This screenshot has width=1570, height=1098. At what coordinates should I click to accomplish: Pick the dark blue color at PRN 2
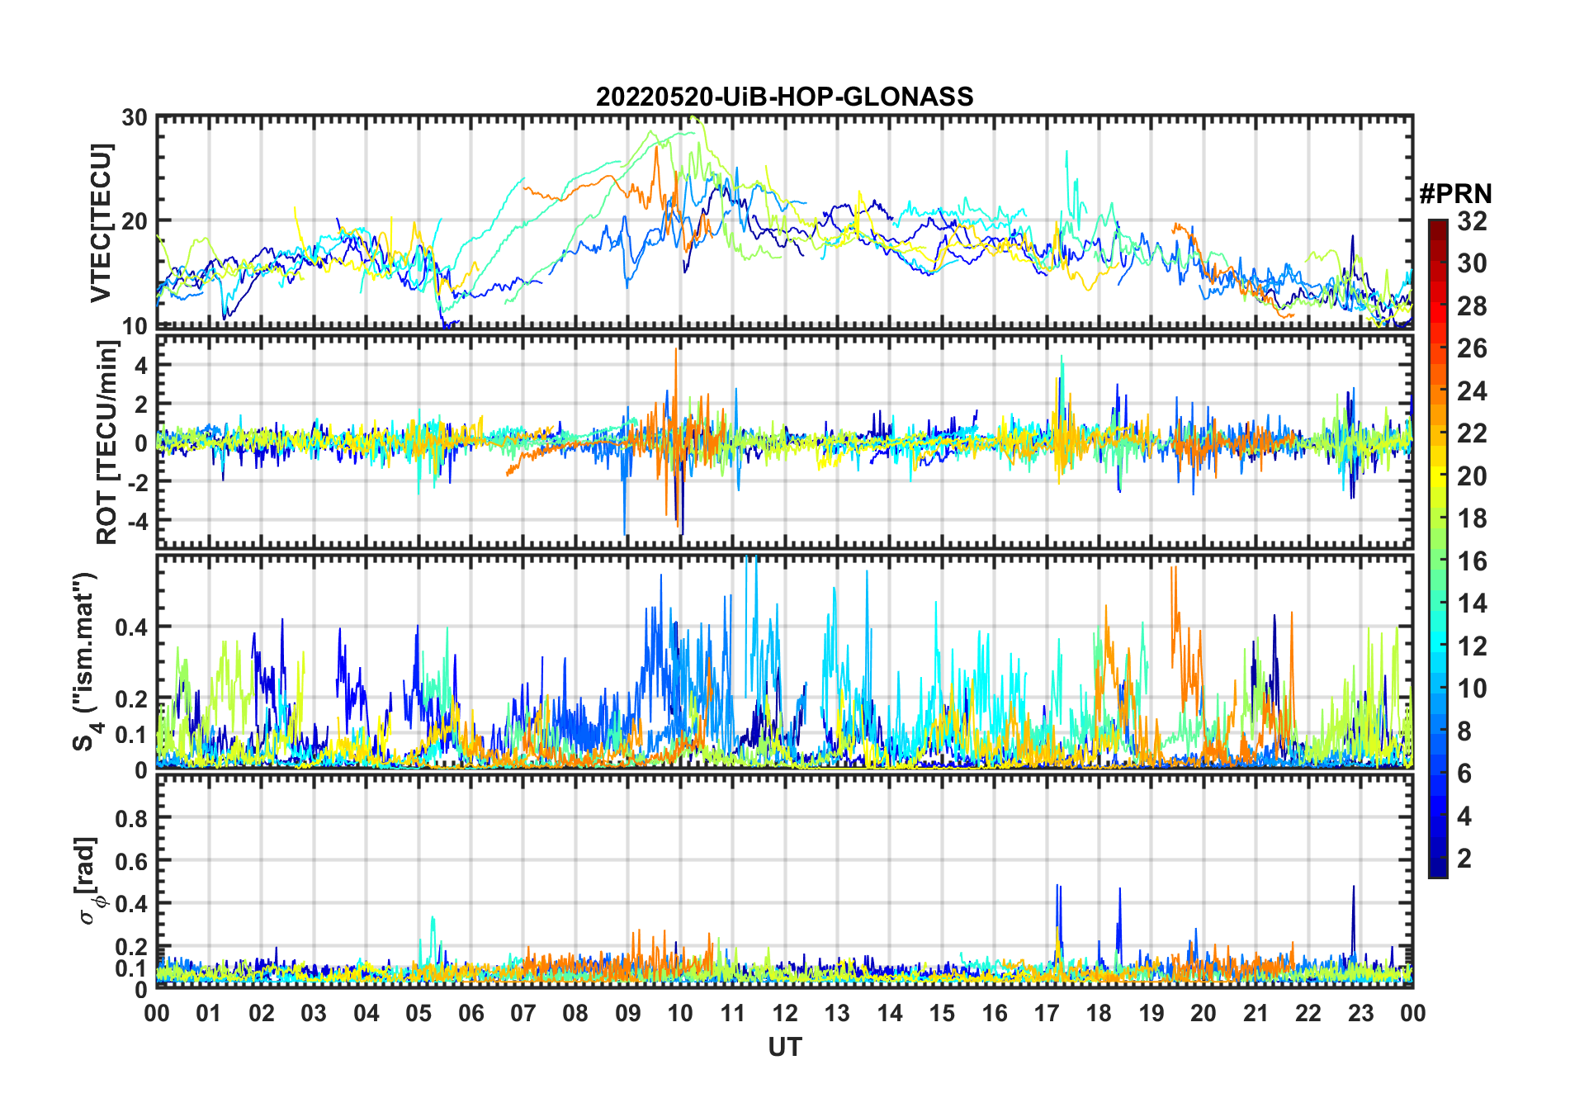pos(1438,859)
